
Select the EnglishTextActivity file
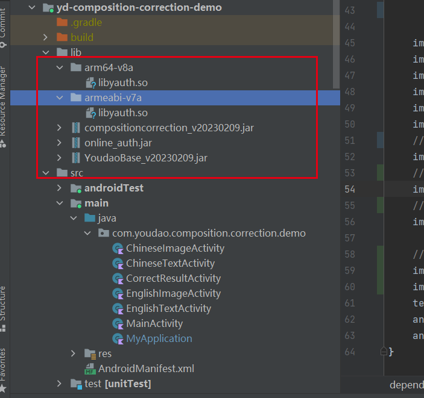point(168,308)
